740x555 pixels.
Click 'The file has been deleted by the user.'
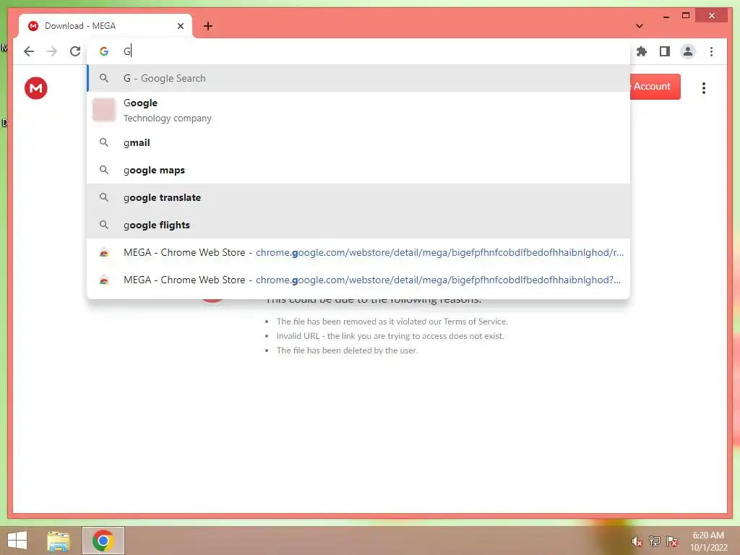(x=347, y=350)
